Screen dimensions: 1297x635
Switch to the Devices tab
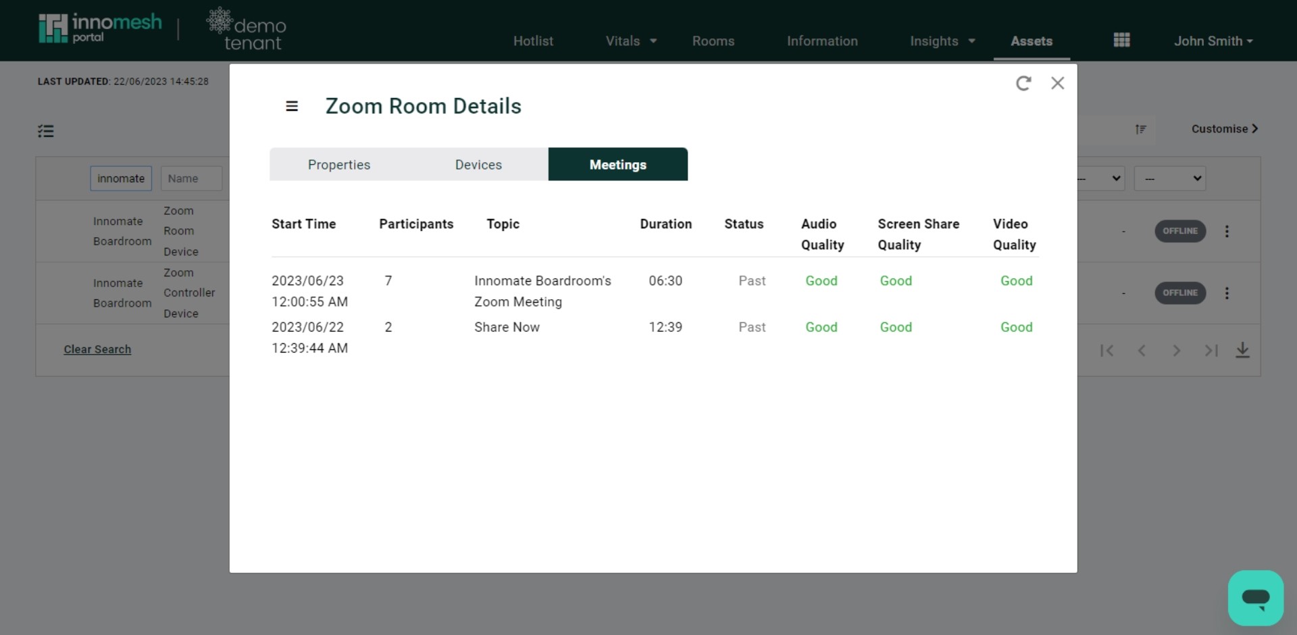[x=478, y=164]
